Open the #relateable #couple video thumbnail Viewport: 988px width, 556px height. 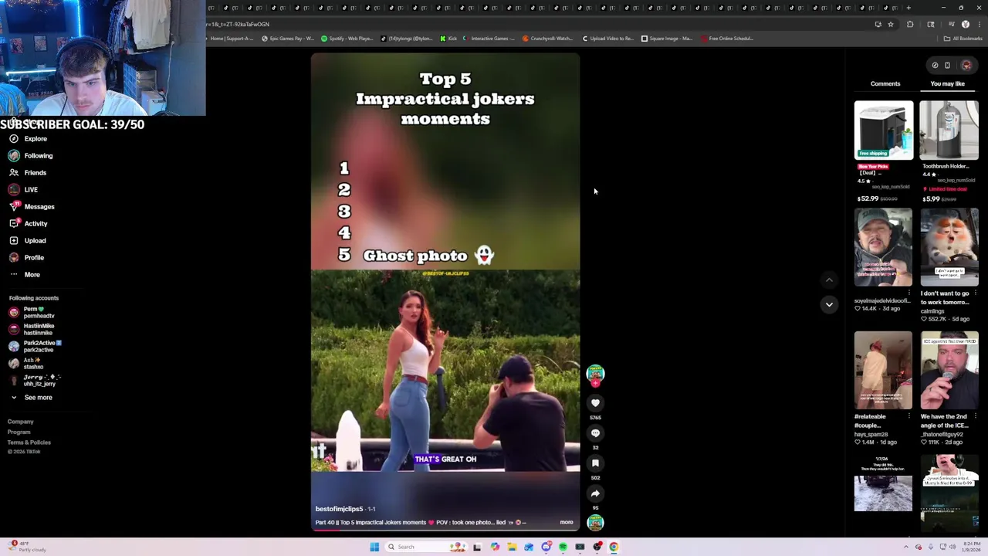coord(883,371)
